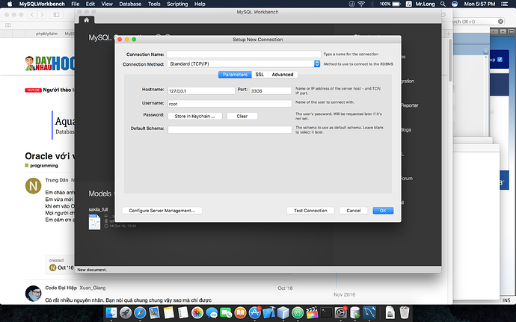Open the Terminal icon in the dock
Screen dimensions: 516x322
(x=325, y=312)
